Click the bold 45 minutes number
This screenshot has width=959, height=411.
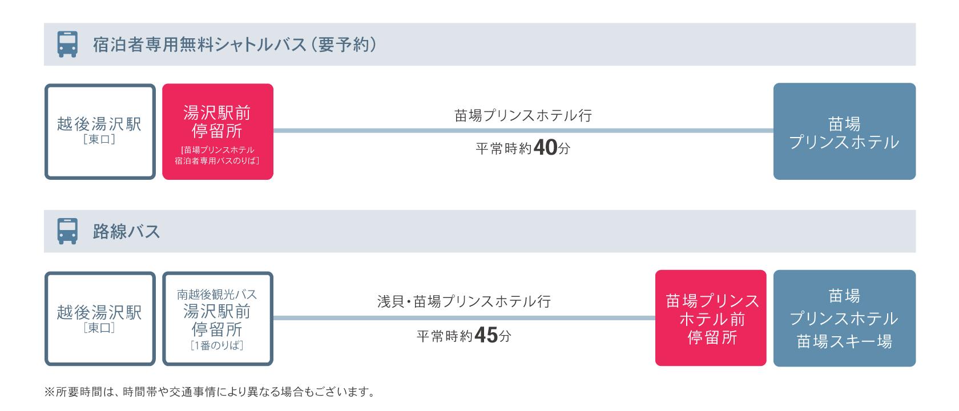click(486, 336)
